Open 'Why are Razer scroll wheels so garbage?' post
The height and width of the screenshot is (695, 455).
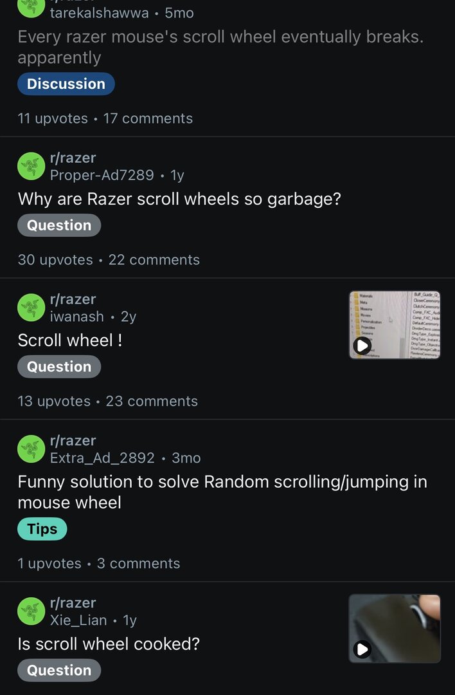pyautogui.click(x=179, y=199)
